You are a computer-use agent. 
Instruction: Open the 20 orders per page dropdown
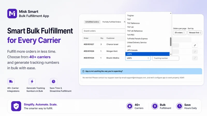(180, 33)
